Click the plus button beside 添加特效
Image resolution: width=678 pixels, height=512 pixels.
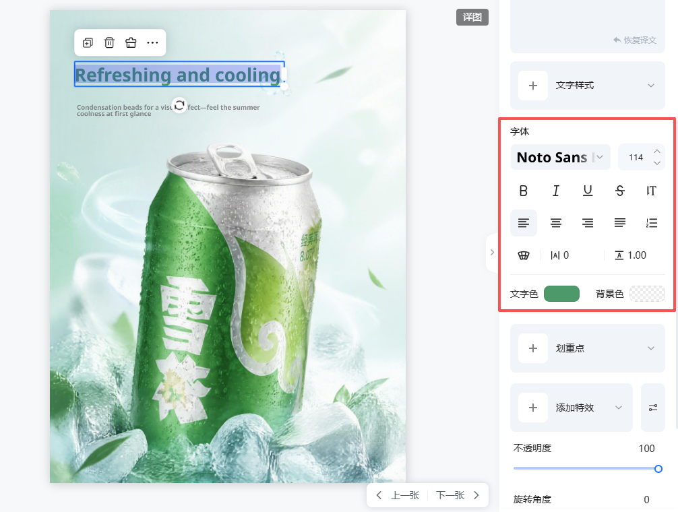(x=533, y=408)
